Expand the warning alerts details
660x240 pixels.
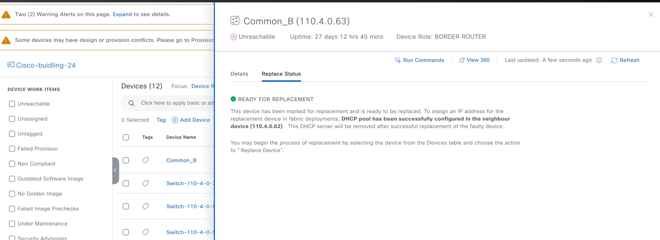(122, 14)
